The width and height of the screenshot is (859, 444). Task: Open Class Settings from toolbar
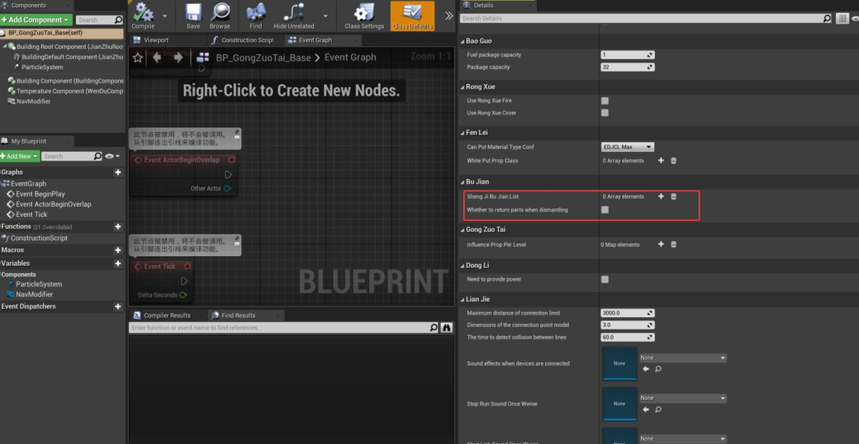(x=364, y=14)
